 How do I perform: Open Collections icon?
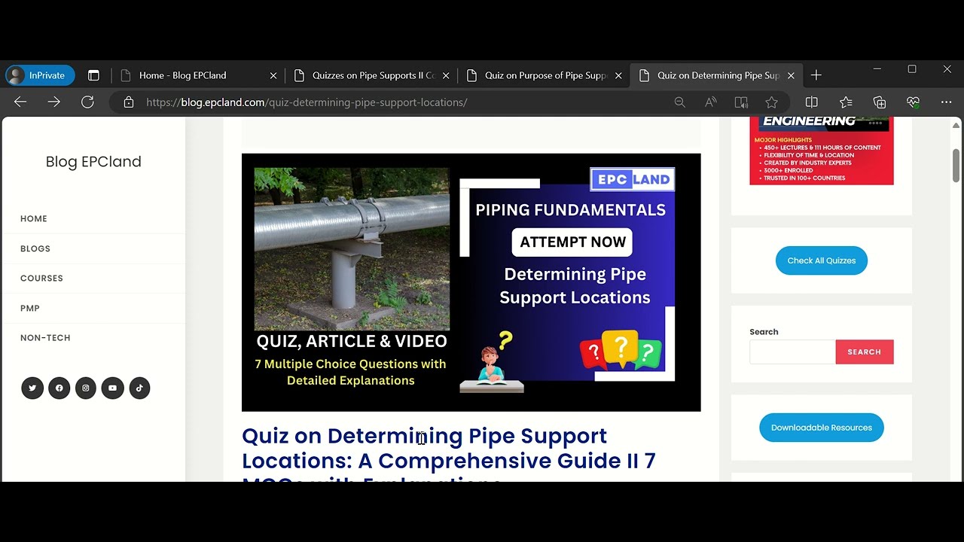coord(879,102)
